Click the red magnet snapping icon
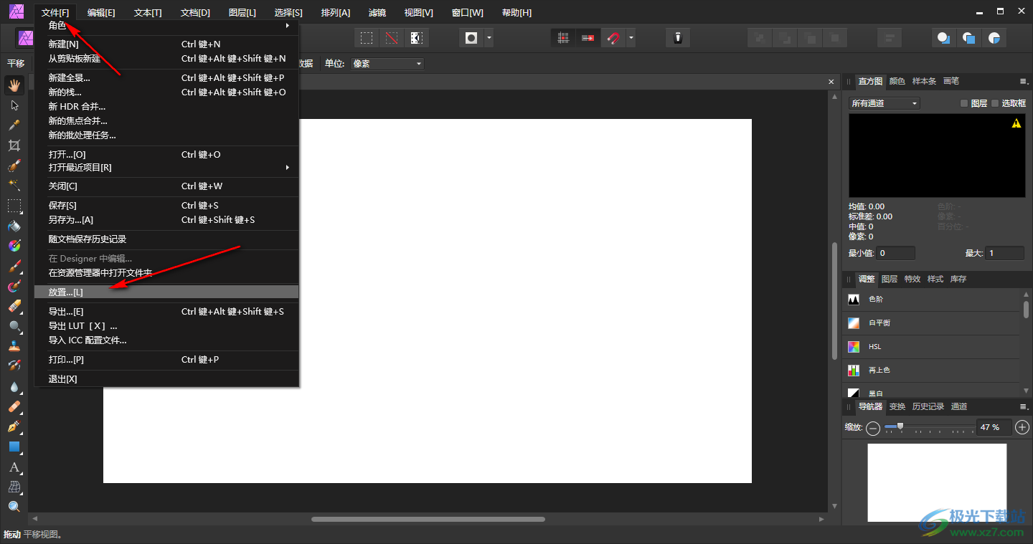This screenshot has width=1033, height=544. pyautogui.click(x=613, y=38)
